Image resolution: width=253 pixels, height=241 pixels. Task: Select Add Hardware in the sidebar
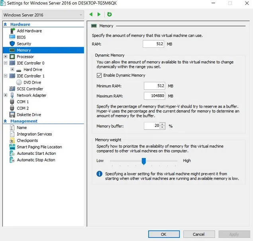point(29,31)
